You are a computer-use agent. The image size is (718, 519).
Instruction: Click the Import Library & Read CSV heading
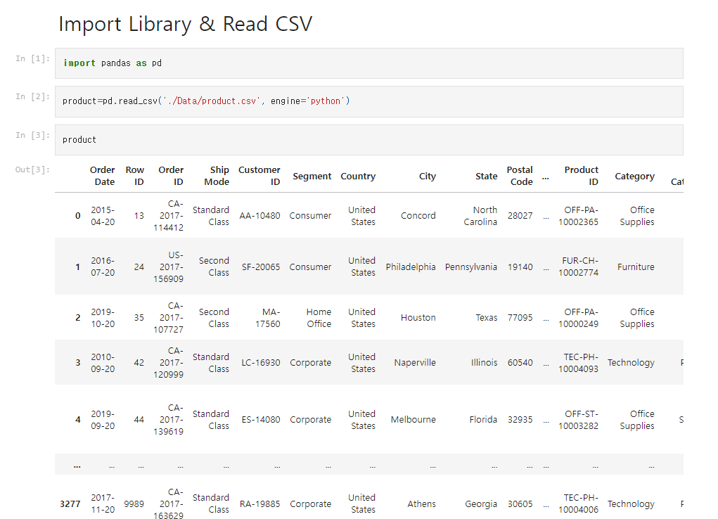pos(186,24)
